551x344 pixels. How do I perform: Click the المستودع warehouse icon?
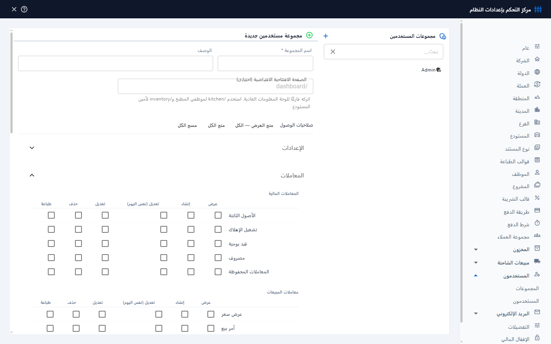[537, 135]
